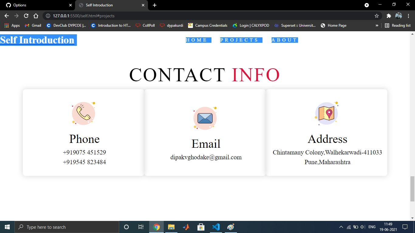The height and width of the screenshot is (233, 415).
Task: Click phone number +919075 451529
Action: coord(84,152)
